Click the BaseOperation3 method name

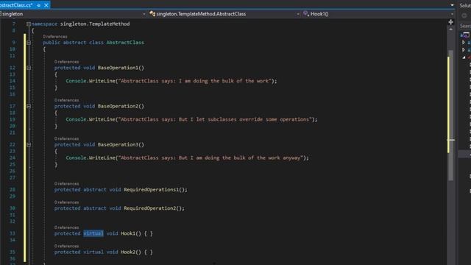click(118, 144)
